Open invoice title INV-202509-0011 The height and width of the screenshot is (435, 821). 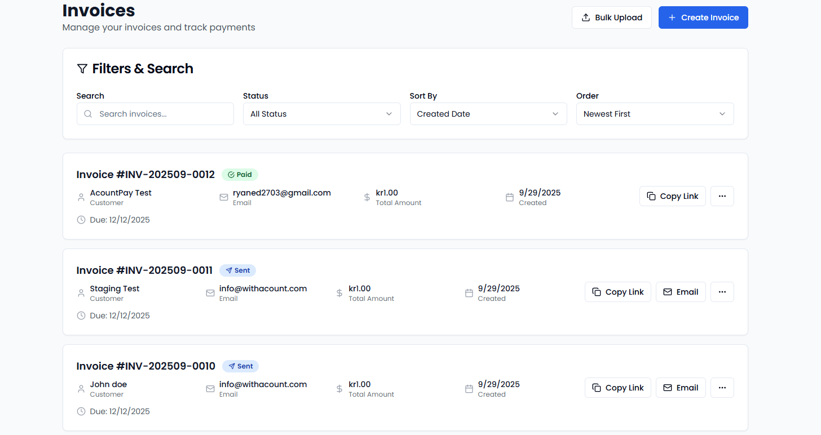tap(144, 270)
